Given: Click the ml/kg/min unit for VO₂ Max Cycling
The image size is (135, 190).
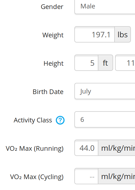Looking at the screenshot, I should pyautogui.click(x=117, y=176).
